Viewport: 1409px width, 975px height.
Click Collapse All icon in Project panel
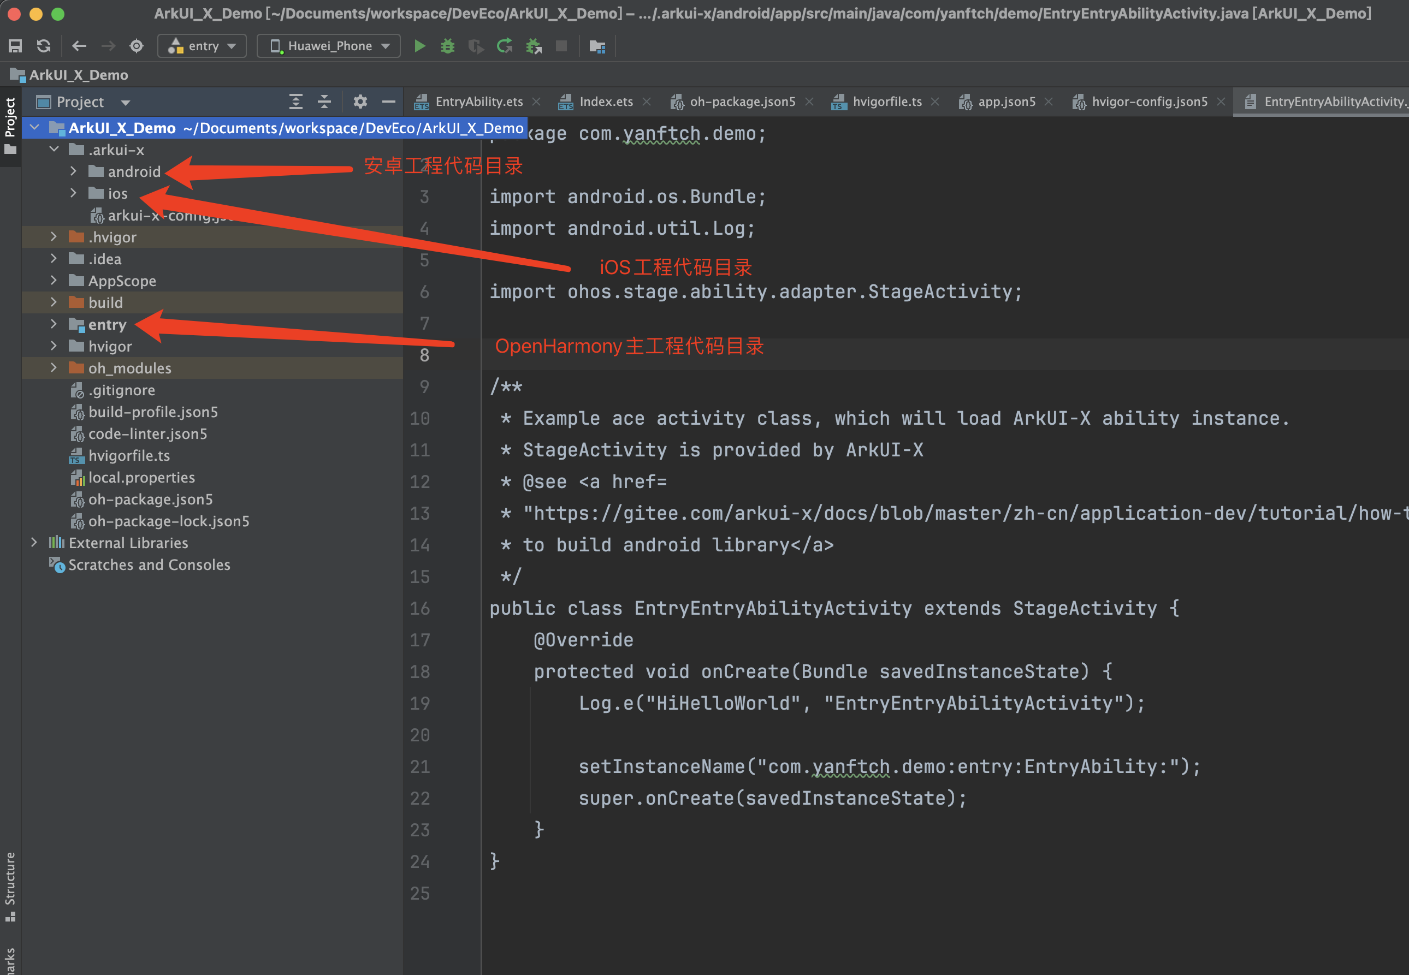pyautogui.click(x=324, y=102)
